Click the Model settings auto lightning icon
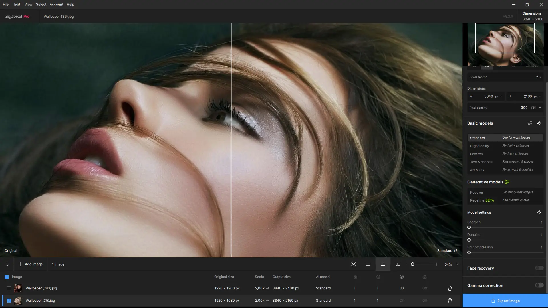Viewport: 548px width, 308px height. pyautogui.click(x=539, y=212)
